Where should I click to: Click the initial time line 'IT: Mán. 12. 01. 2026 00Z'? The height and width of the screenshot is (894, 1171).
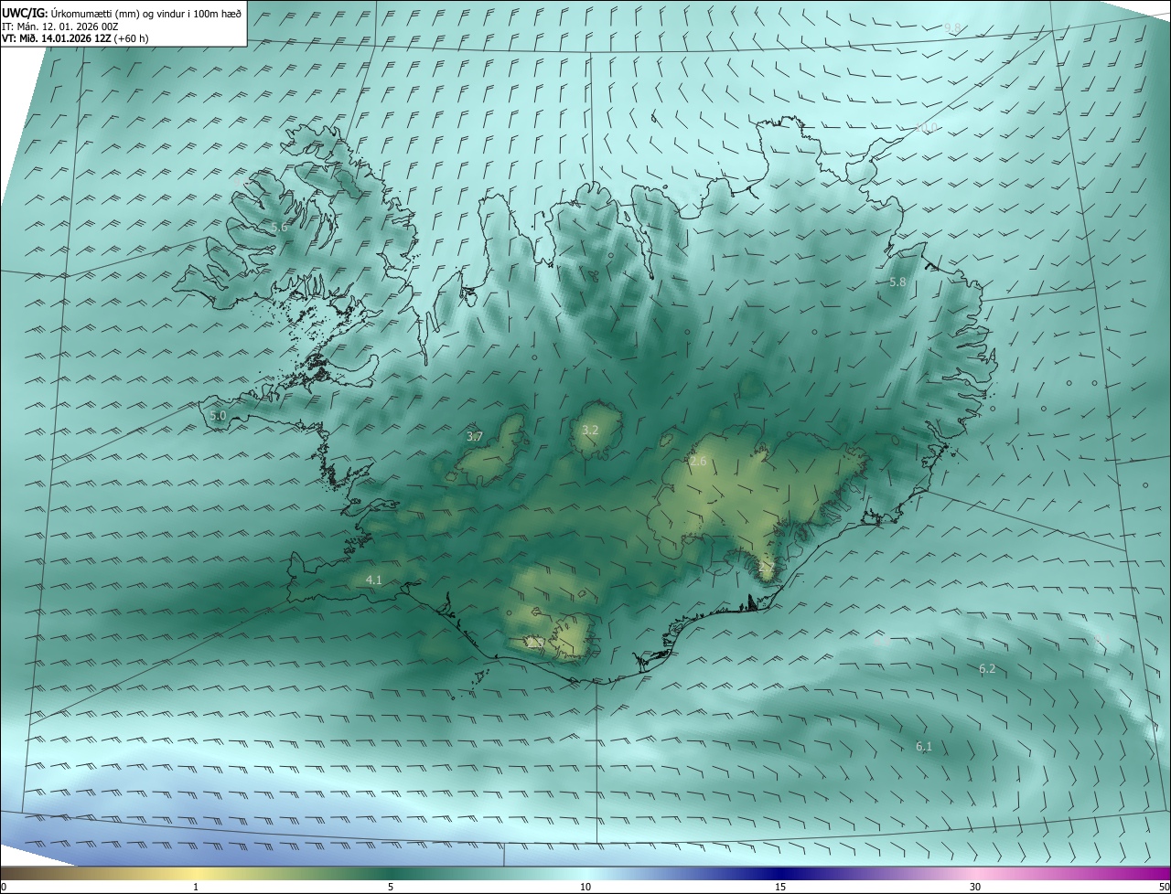click(59, 27)
